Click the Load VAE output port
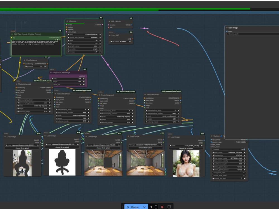Screen dimensions: 279x209 click(132, 39)
